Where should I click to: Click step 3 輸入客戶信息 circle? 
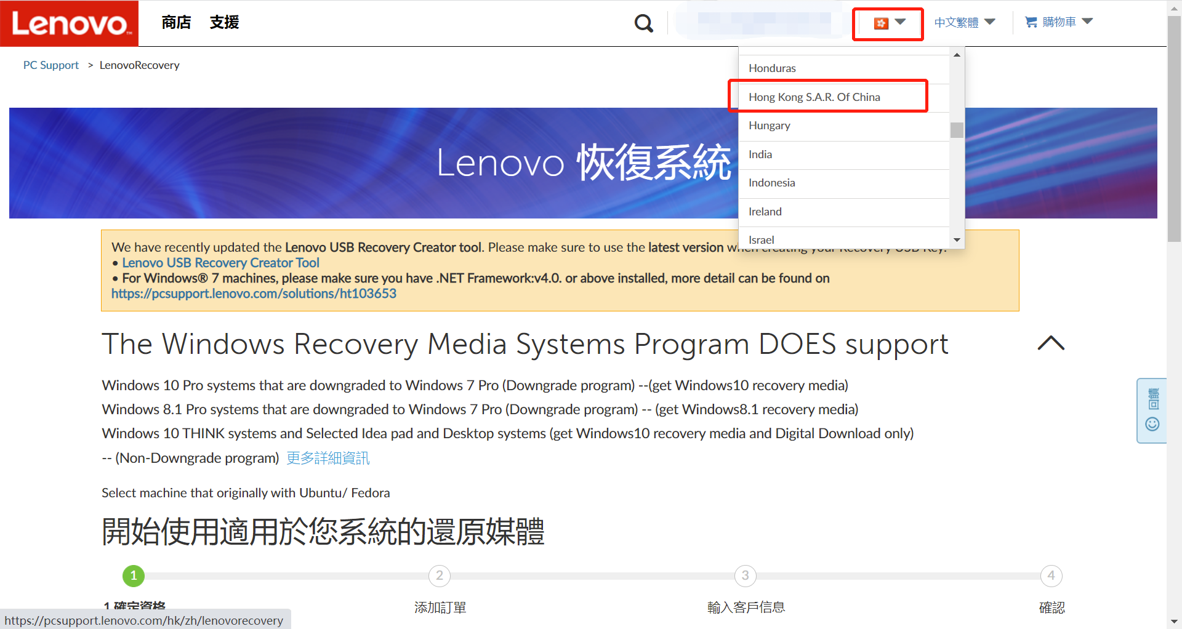point(746,576)
